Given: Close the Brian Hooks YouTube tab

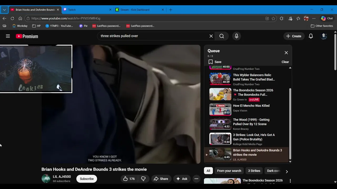Looking at the screenshot, I should point(58,10).
